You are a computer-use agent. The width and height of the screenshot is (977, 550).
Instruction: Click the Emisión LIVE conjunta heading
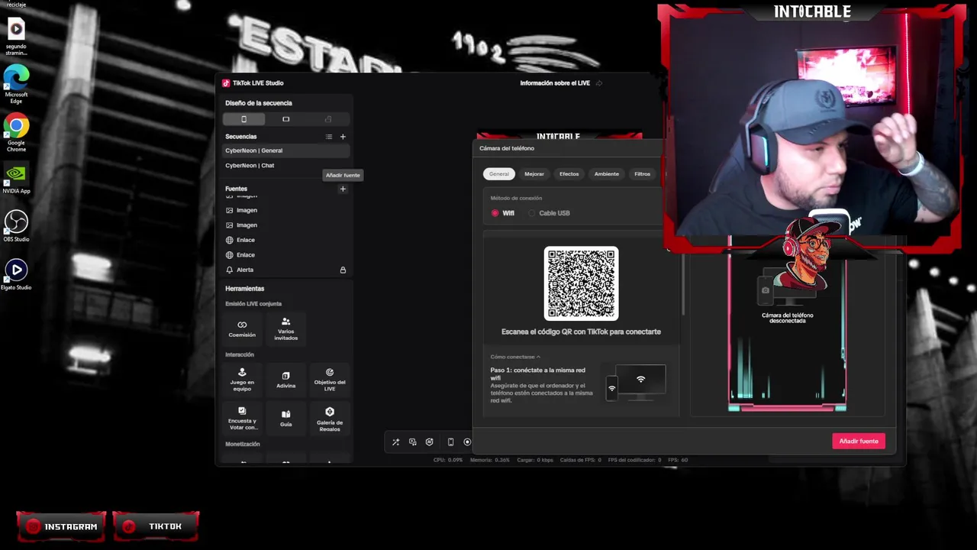pyautogui.click(x=253, y=304)
